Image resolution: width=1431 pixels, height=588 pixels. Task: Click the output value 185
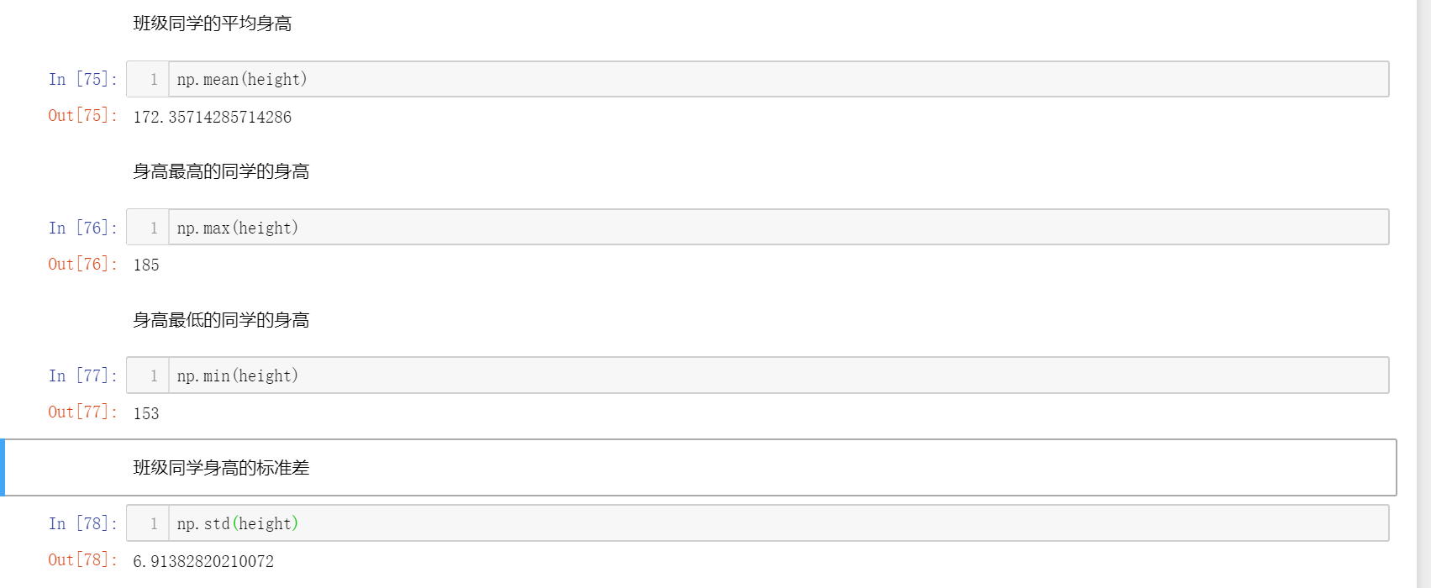[146, 265]
